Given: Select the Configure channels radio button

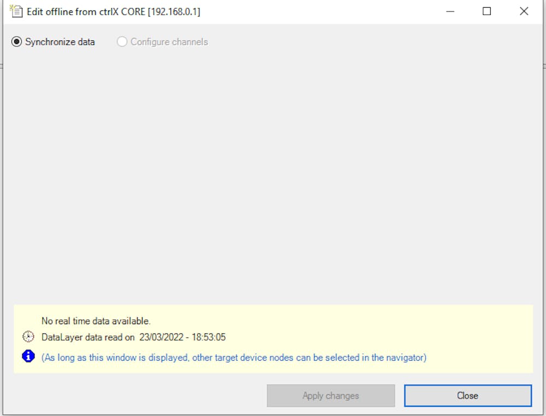Looking at the screenshot, I should click(x=122, y=42).
